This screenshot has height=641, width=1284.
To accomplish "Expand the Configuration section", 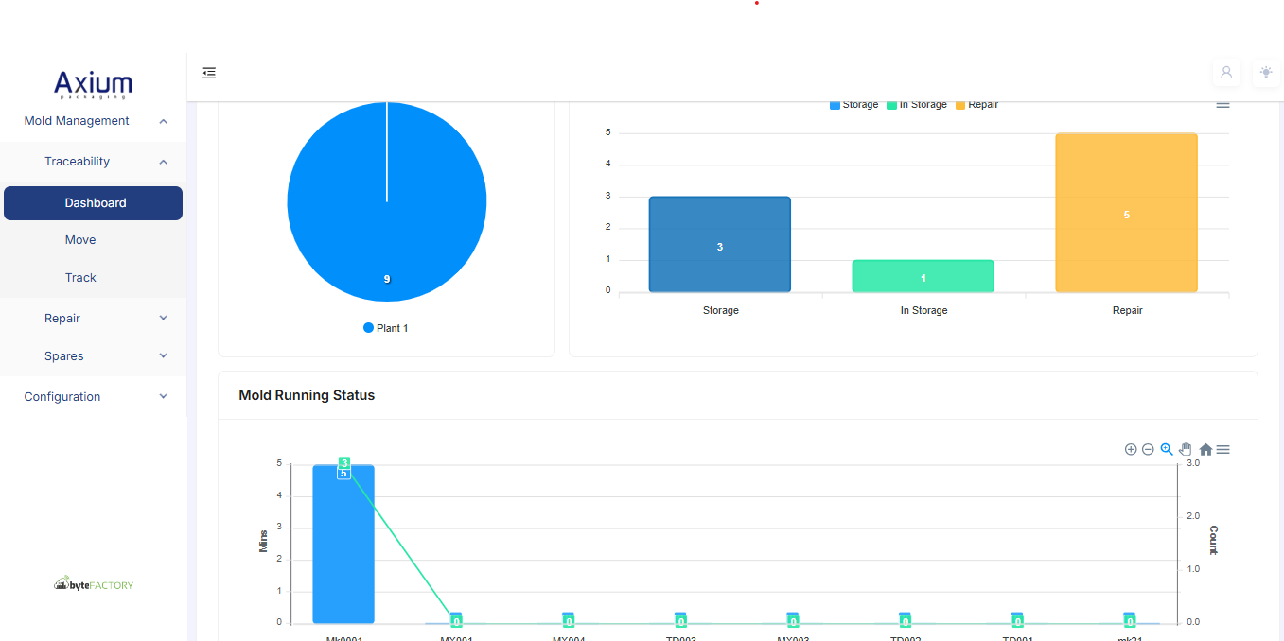I will (x=93, y=397).
